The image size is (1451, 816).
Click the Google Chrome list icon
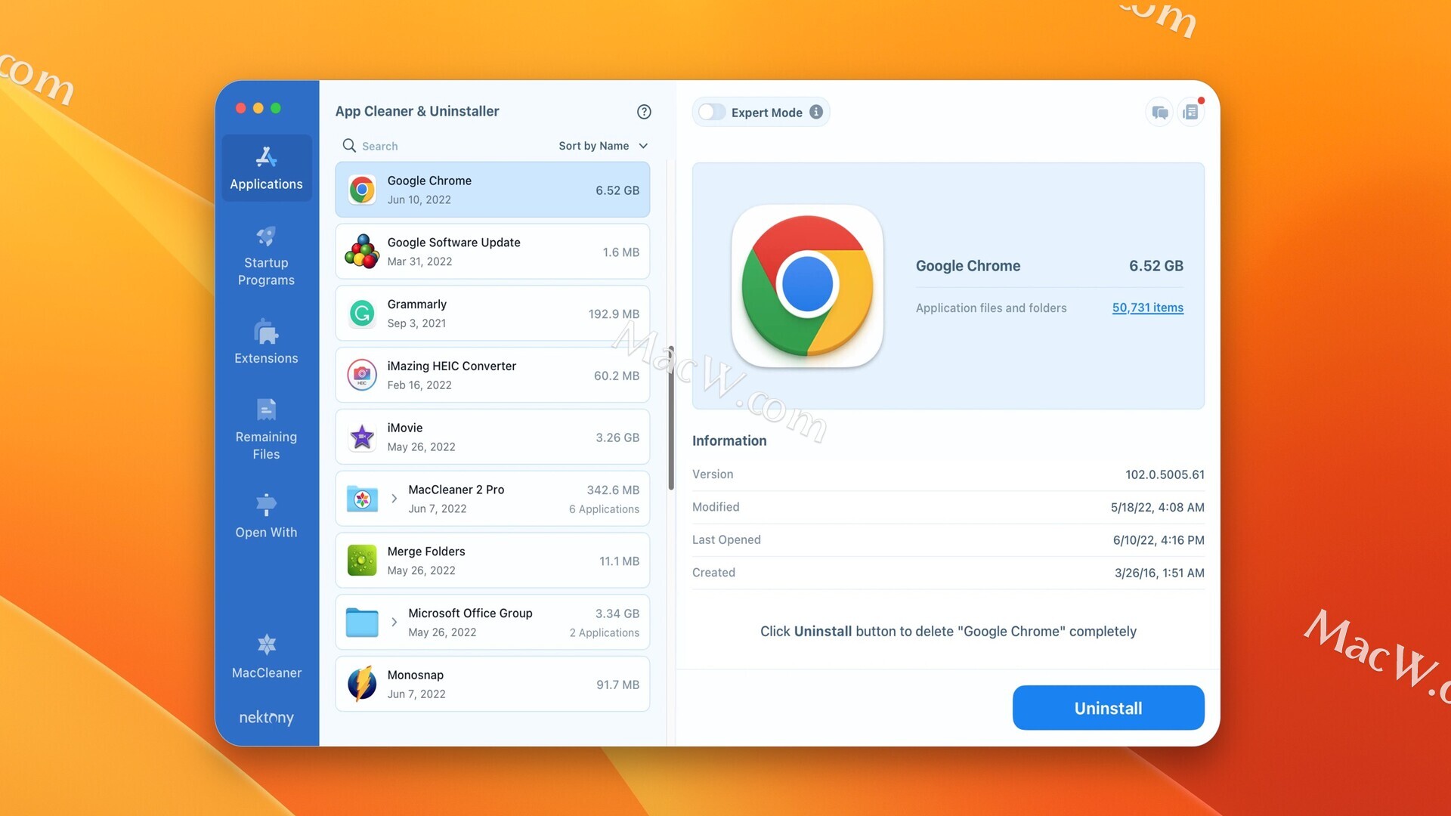362,190
